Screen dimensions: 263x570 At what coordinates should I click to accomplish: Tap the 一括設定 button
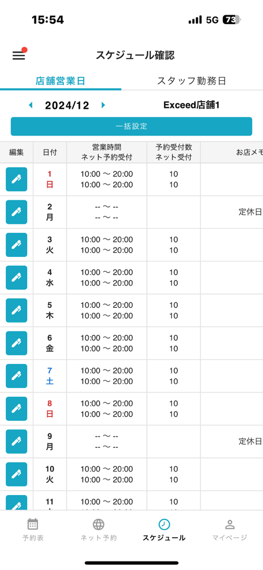coord(131,126)
